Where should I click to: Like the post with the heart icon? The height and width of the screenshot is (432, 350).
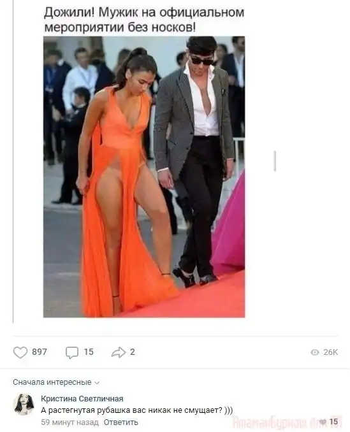coord(20,352)
